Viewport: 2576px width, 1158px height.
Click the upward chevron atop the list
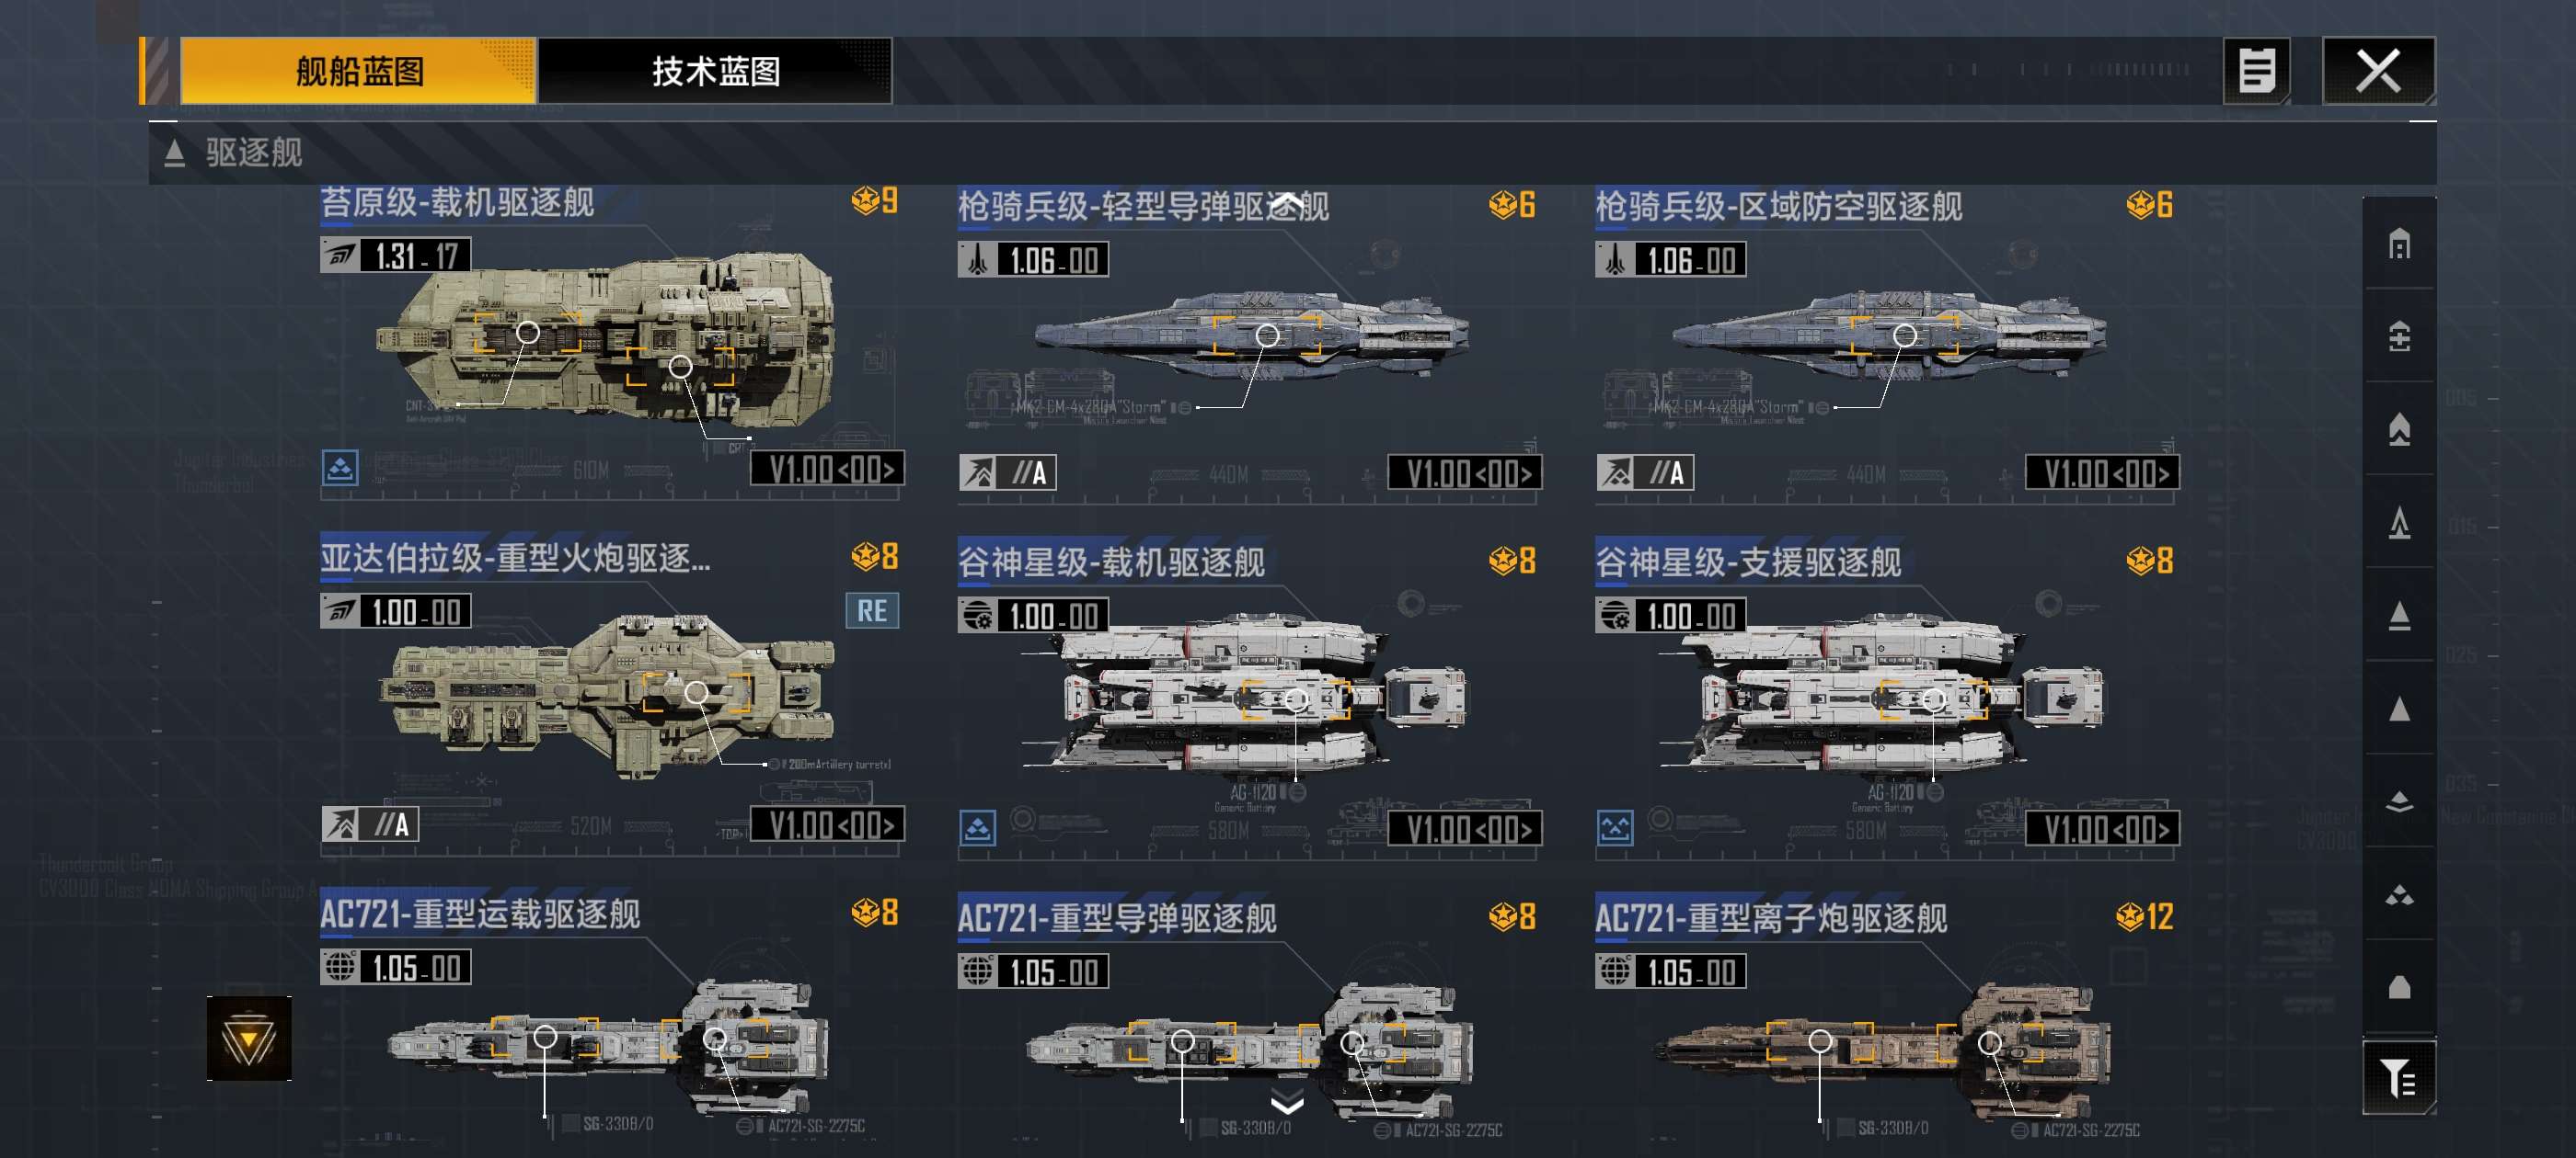point(1287,203)
